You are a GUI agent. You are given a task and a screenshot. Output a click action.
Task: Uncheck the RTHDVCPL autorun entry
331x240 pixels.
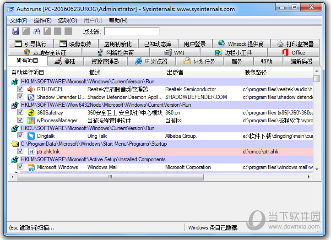click(20, 89)
